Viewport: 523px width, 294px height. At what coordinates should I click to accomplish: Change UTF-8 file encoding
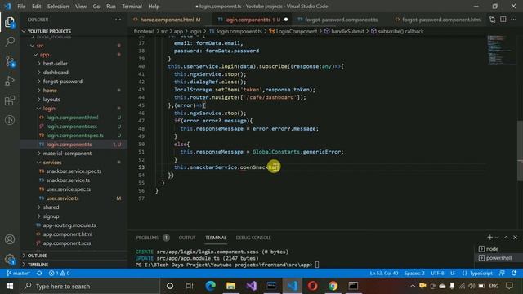(437, 273)
